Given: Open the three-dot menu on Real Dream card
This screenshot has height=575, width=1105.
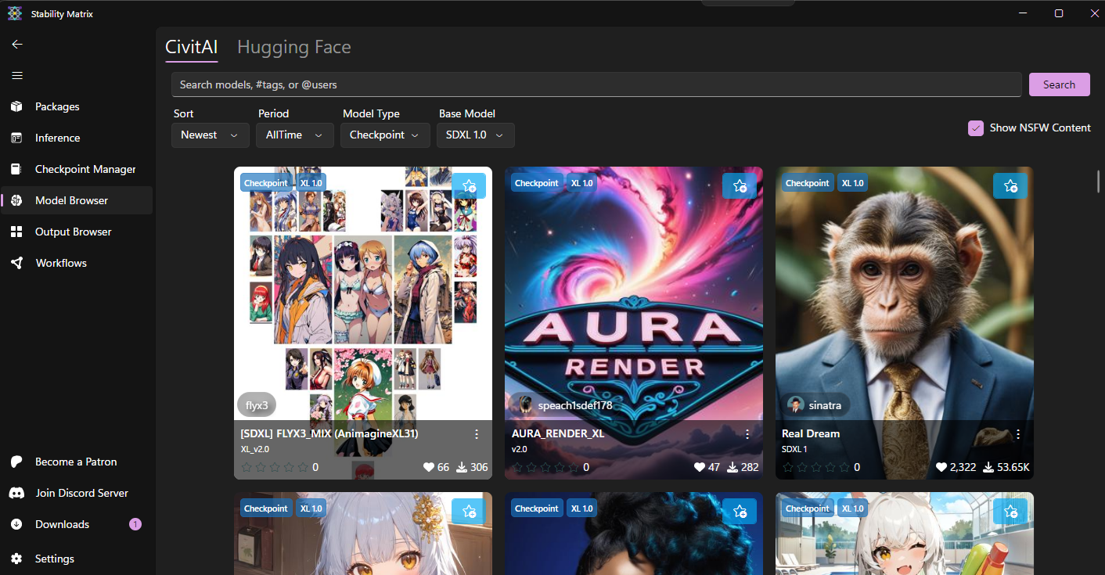Looking at the screenshot, I should tap(1018, 433).
